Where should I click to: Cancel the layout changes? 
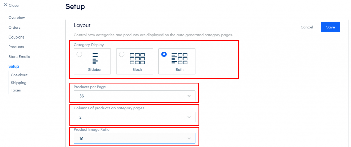click(307, 27)
